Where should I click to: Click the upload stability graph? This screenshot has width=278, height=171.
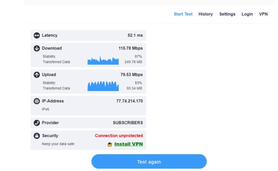[103, 85]
